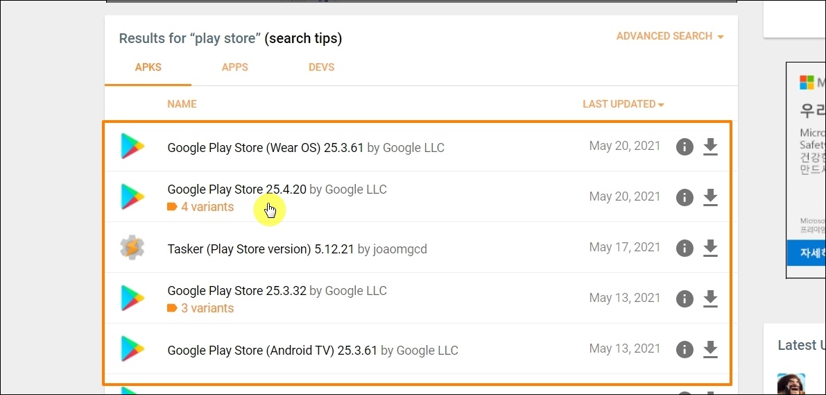Sort by Last Updated column
This screenshot has width=826, height=395.
point(623,104)
